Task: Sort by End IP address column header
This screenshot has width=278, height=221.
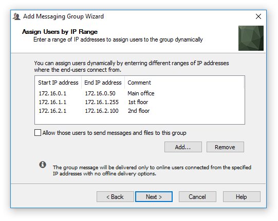Action: tap(103, 83)
